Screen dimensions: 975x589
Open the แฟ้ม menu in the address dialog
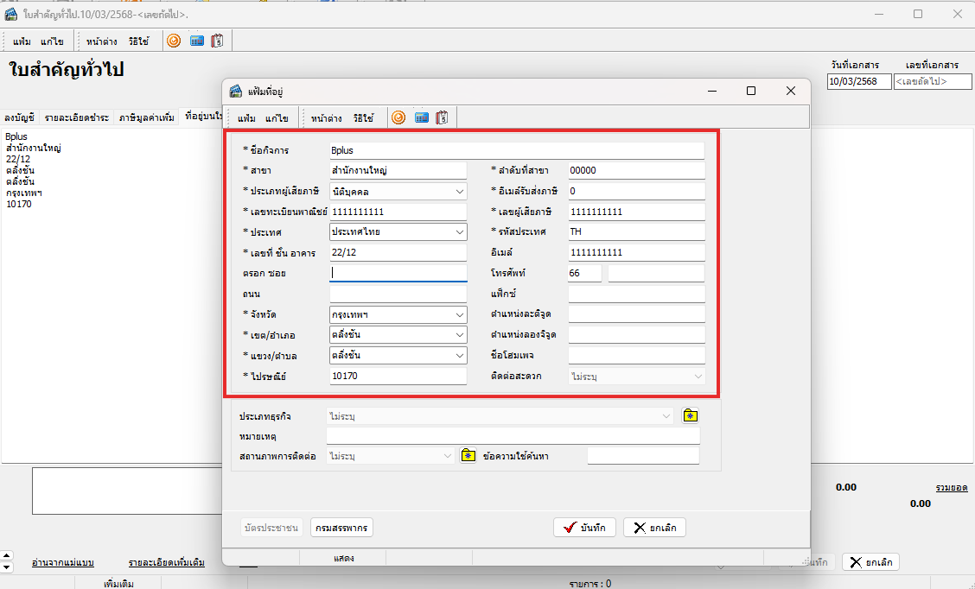(246, 117)
